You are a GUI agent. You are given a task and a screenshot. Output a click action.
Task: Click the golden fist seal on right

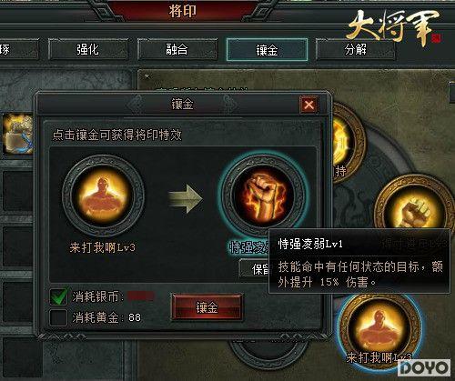click(x=414, y=207)
